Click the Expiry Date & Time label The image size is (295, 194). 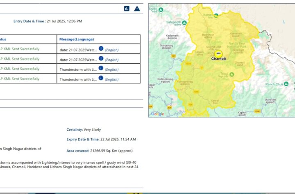(83, 139)
